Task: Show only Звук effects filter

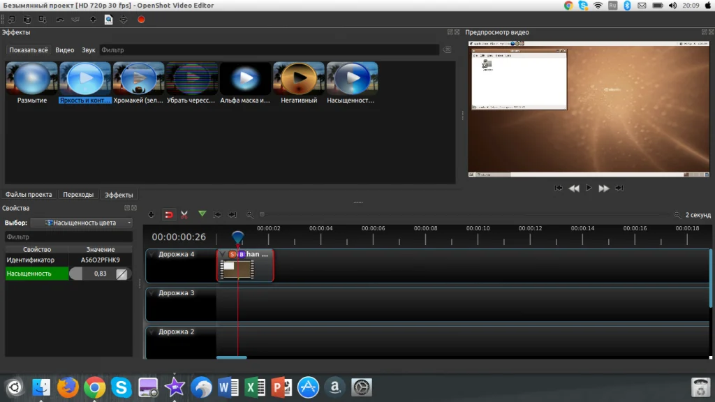Action: tap(89, 50)
